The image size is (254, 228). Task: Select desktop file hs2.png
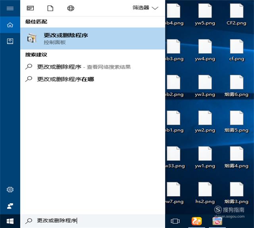pyautogui.click(x=205, y=194)
